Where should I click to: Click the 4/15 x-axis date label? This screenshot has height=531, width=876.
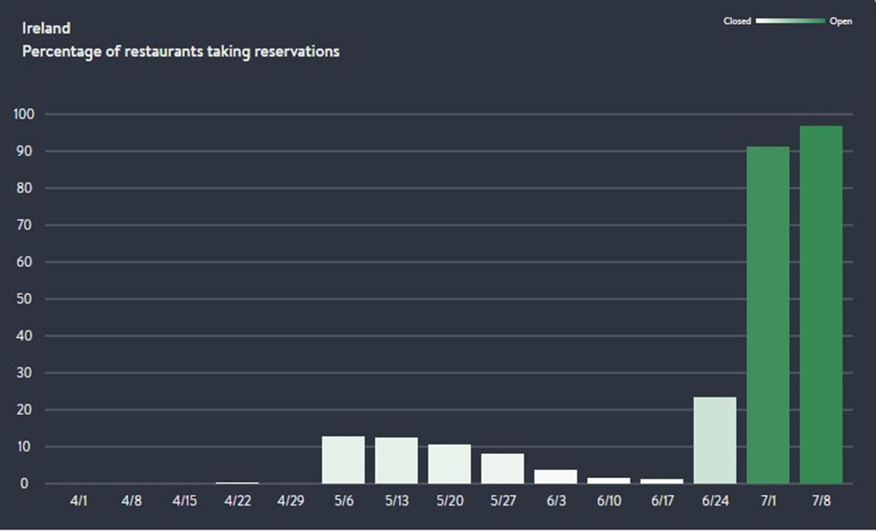click(x=184, y=500)
